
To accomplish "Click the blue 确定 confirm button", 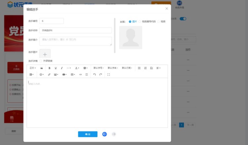I will pyautogui.click(x=88, y=134).
